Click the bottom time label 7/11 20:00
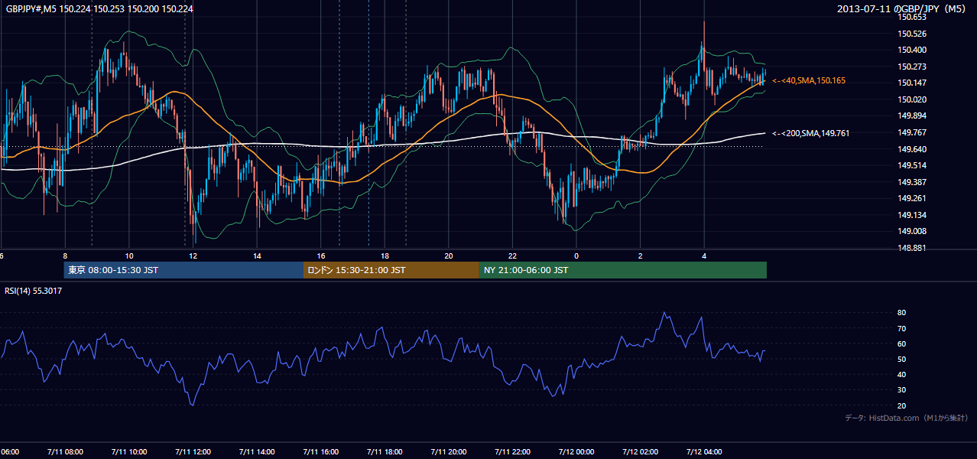The image size is (977, 459). 449,451
